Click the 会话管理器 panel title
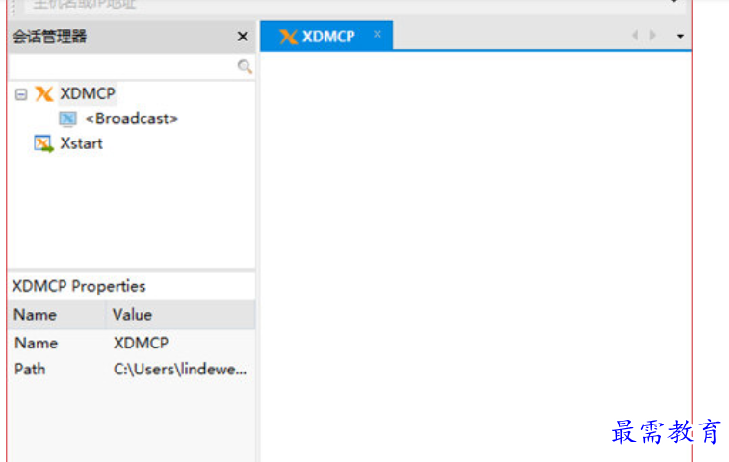The height and width of the screenshot is (462, 729). point(49,37)
